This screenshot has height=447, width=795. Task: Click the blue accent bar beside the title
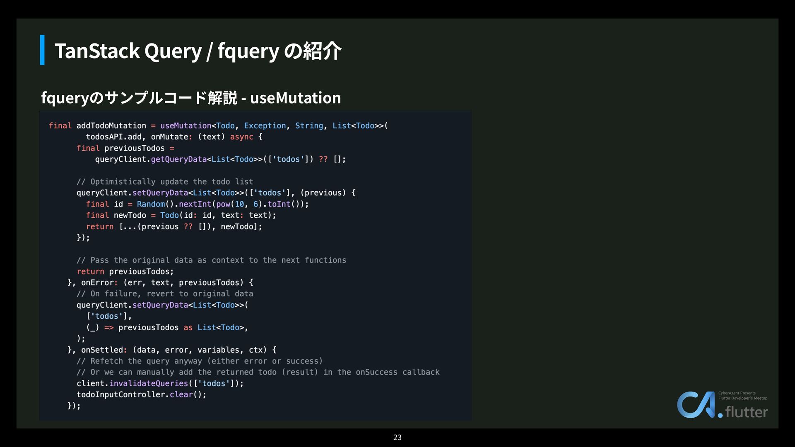pos(42,50)
